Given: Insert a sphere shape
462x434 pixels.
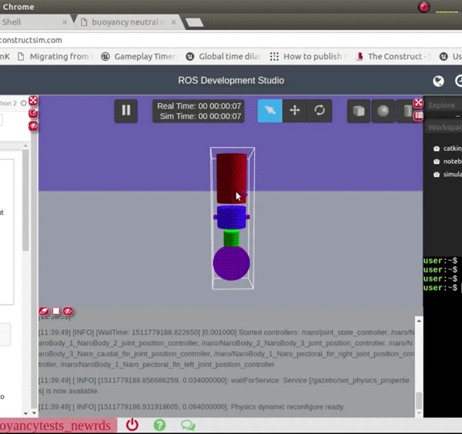Looking at the screenshot, I should [x=383, y=111].
